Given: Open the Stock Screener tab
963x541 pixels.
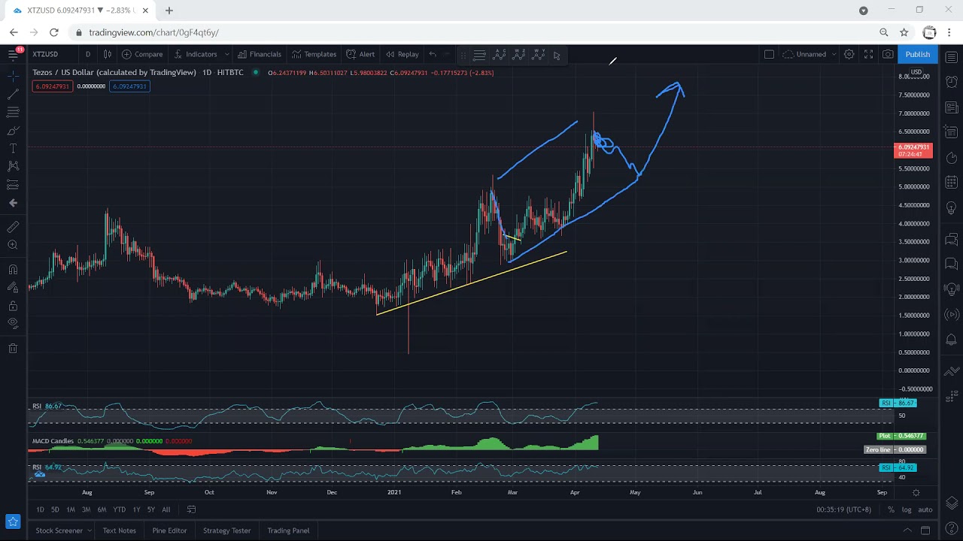Looking at the screenshot, I should coord(59,530).
